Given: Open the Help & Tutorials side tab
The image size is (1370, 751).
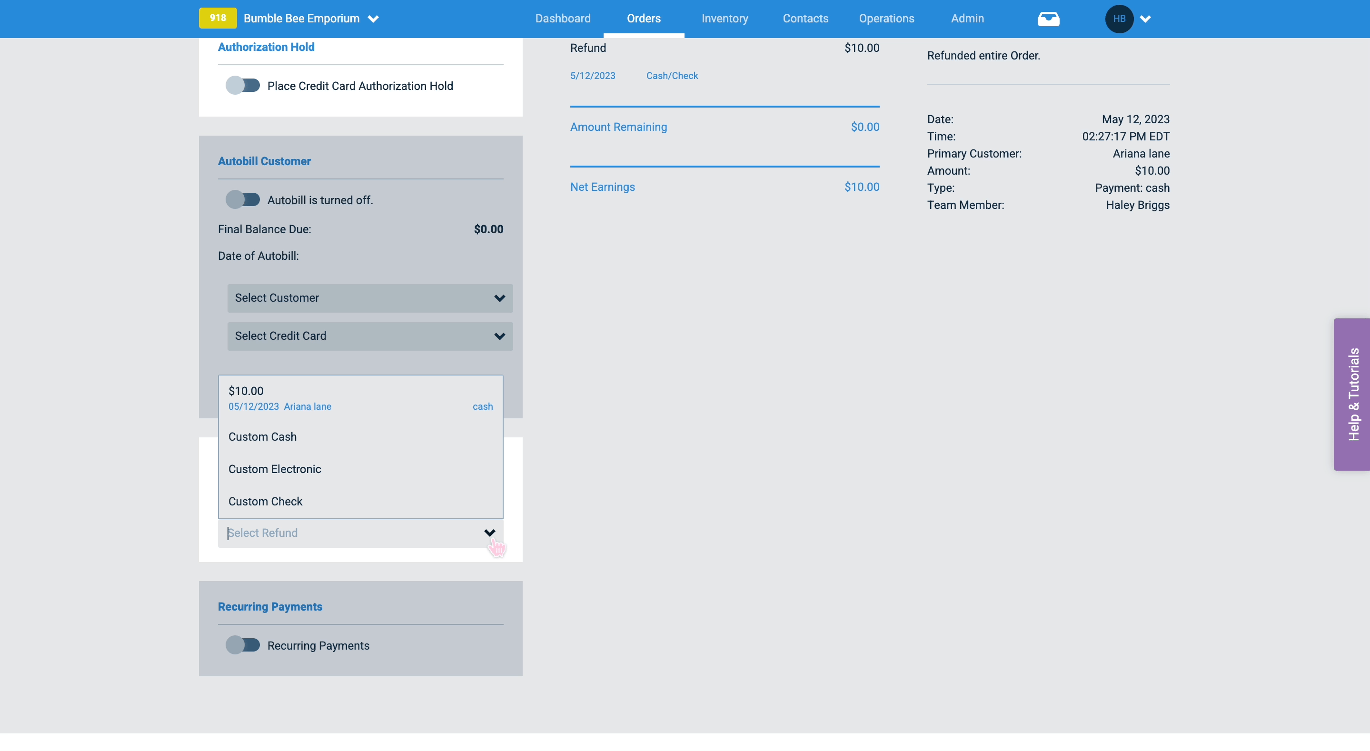Looking at the screenshot, I should [1351, 394].
